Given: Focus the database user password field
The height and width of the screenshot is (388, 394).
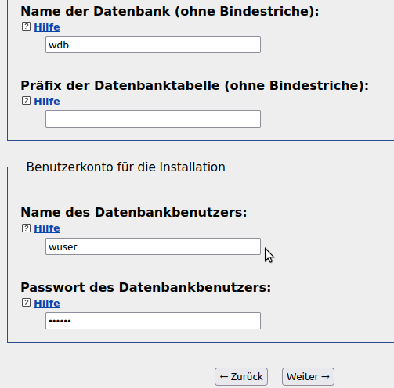Looking at the screenshot, I should [153, 321].
